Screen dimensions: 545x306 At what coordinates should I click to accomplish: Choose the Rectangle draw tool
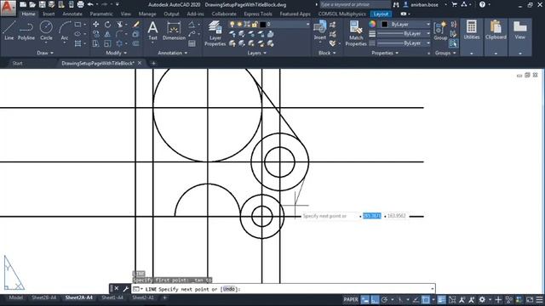tap(77, 25)
